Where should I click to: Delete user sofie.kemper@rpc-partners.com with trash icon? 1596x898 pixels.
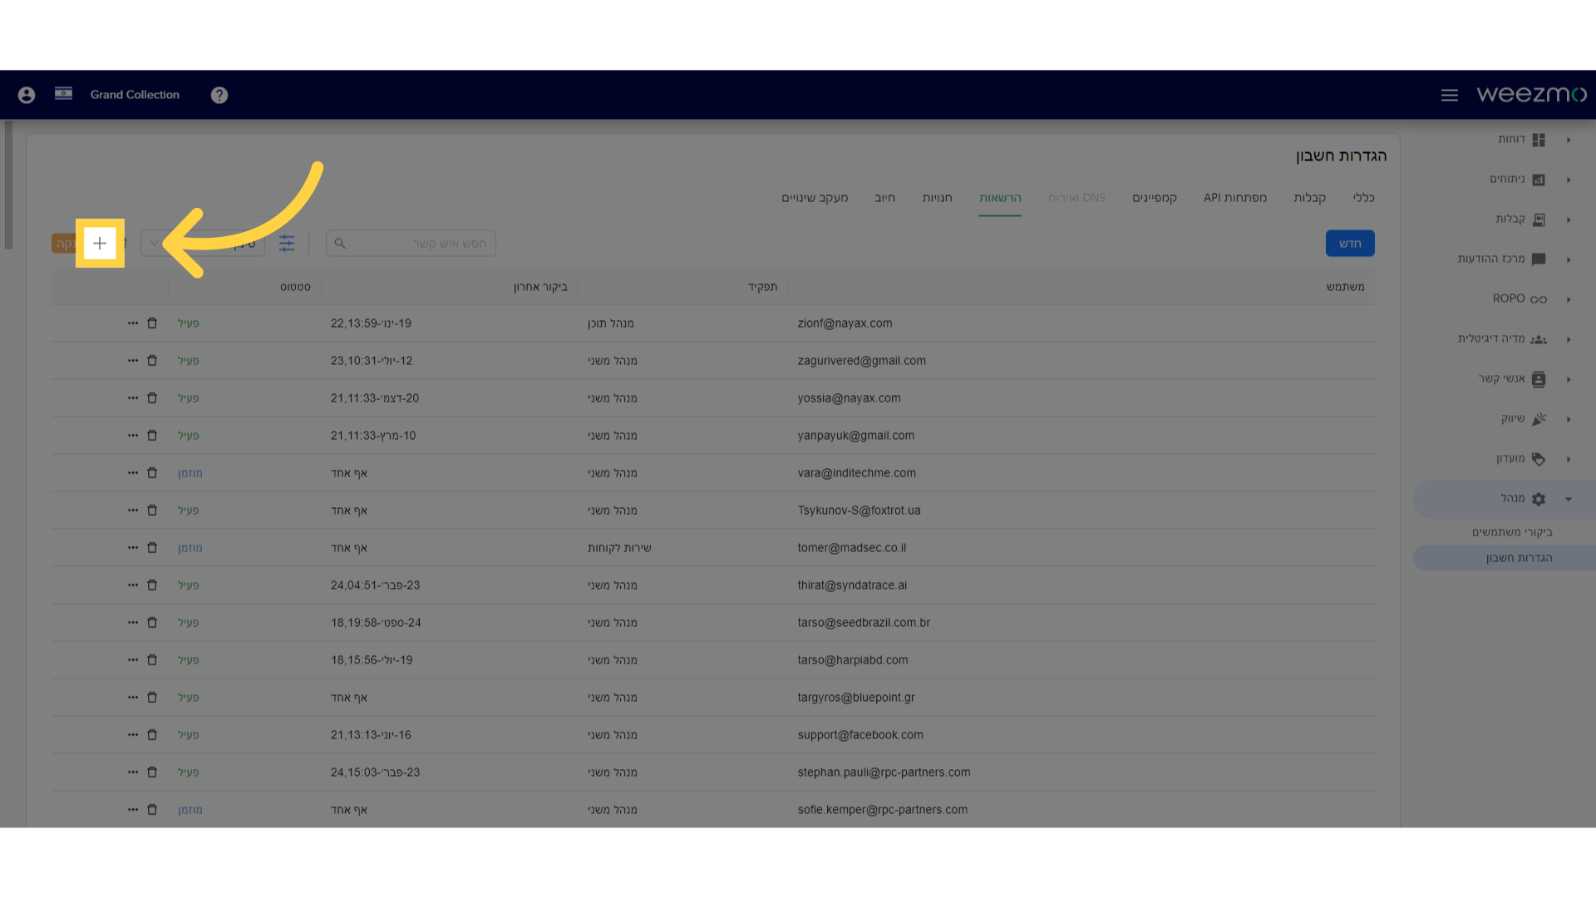pos(152,809)
